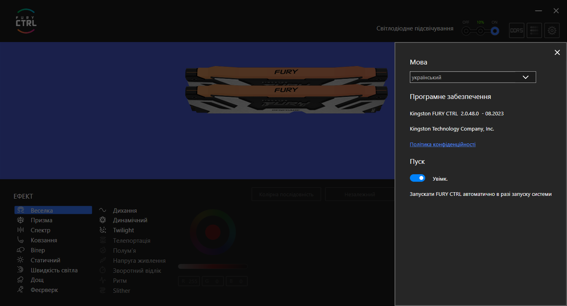Select the Веселка rainbow effect icon
This screenshot has width=567, height=306.
(20, 210)
